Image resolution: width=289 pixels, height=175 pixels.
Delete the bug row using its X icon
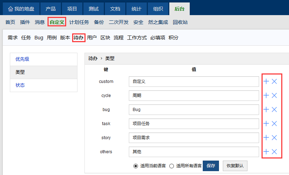tap(274, 110)
